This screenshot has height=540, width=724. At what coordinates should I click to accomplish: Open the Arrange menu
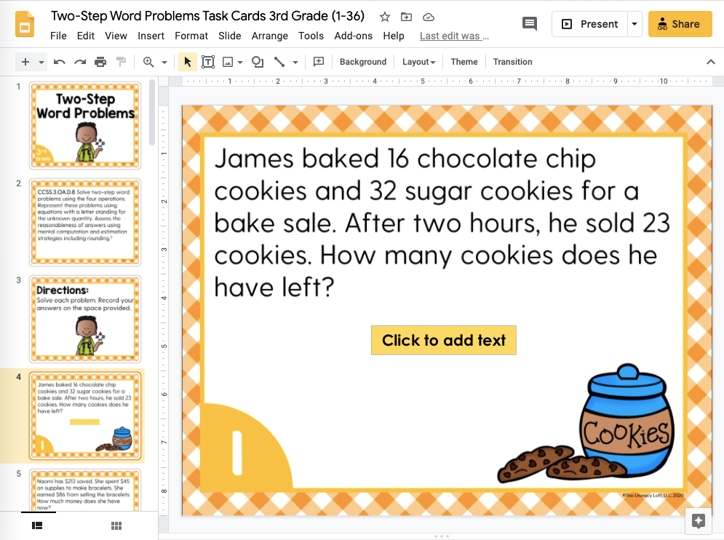coord(270,36)
